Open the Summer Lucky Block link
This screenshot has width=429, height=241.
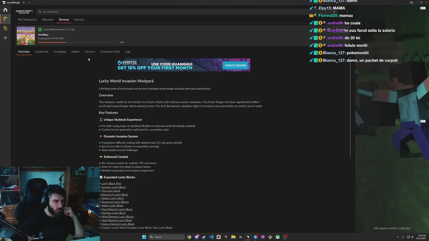click(x=114, y=187)
